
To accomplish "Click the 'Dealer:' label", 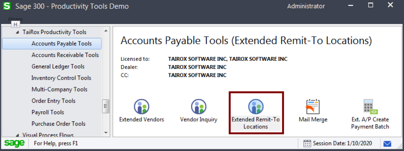I will 129,67.
